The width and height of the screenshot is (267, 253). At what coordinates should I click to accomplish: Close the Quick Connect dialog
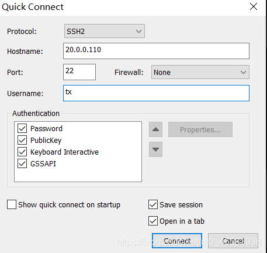254,6
